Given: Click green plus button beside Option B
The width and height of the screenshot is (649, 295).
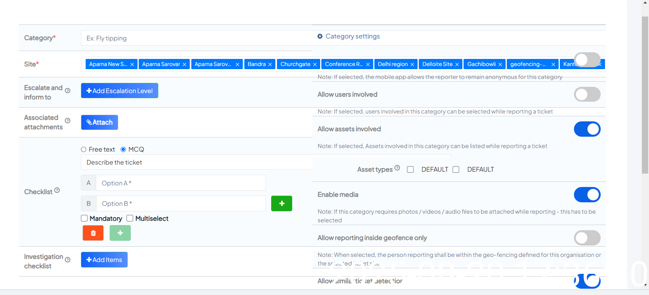Looking at the screenshot, I should (x=282, y=203).
